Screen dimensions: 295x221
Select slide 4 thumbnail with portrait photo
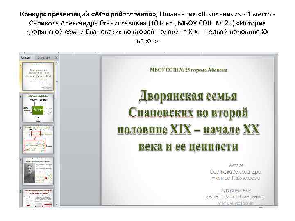tap(38, 171)
